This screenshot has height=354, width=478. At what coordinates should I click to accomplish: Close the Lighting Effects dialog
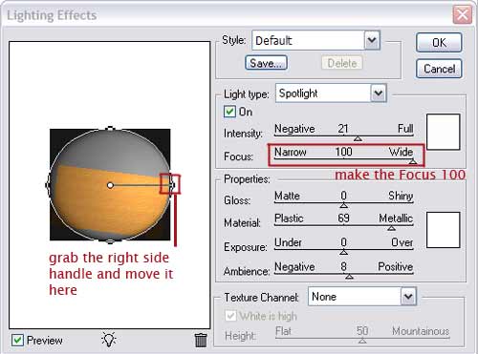tap(462, 14)
